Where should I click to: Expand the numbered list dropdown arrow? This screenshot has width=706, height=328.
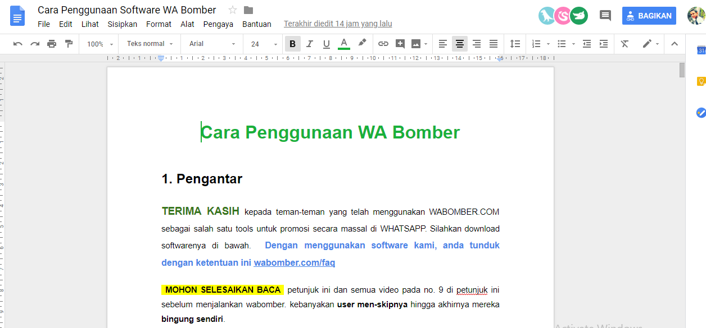pyautogui.click(x=548, y=44)
